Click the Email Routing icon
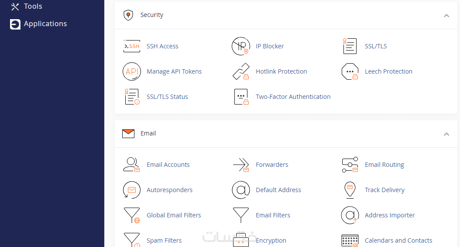 [x=350, y=165]
